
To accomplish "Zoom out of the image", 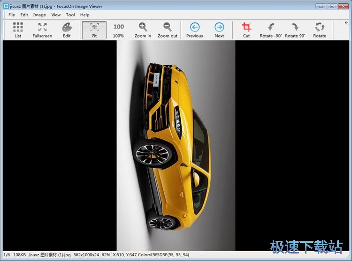I will tap(168, 30).
